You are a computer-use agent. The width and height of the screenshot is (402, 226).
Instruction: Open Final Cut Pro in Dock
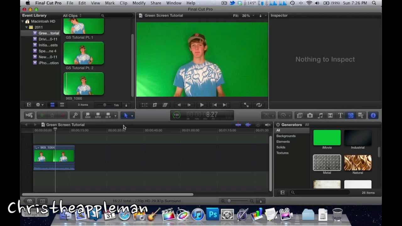pos(168,215)
